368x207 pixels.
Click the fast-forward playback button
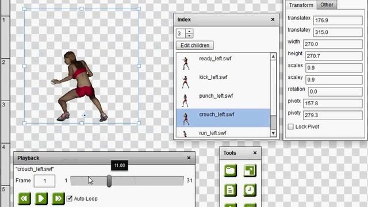point(58,198)
